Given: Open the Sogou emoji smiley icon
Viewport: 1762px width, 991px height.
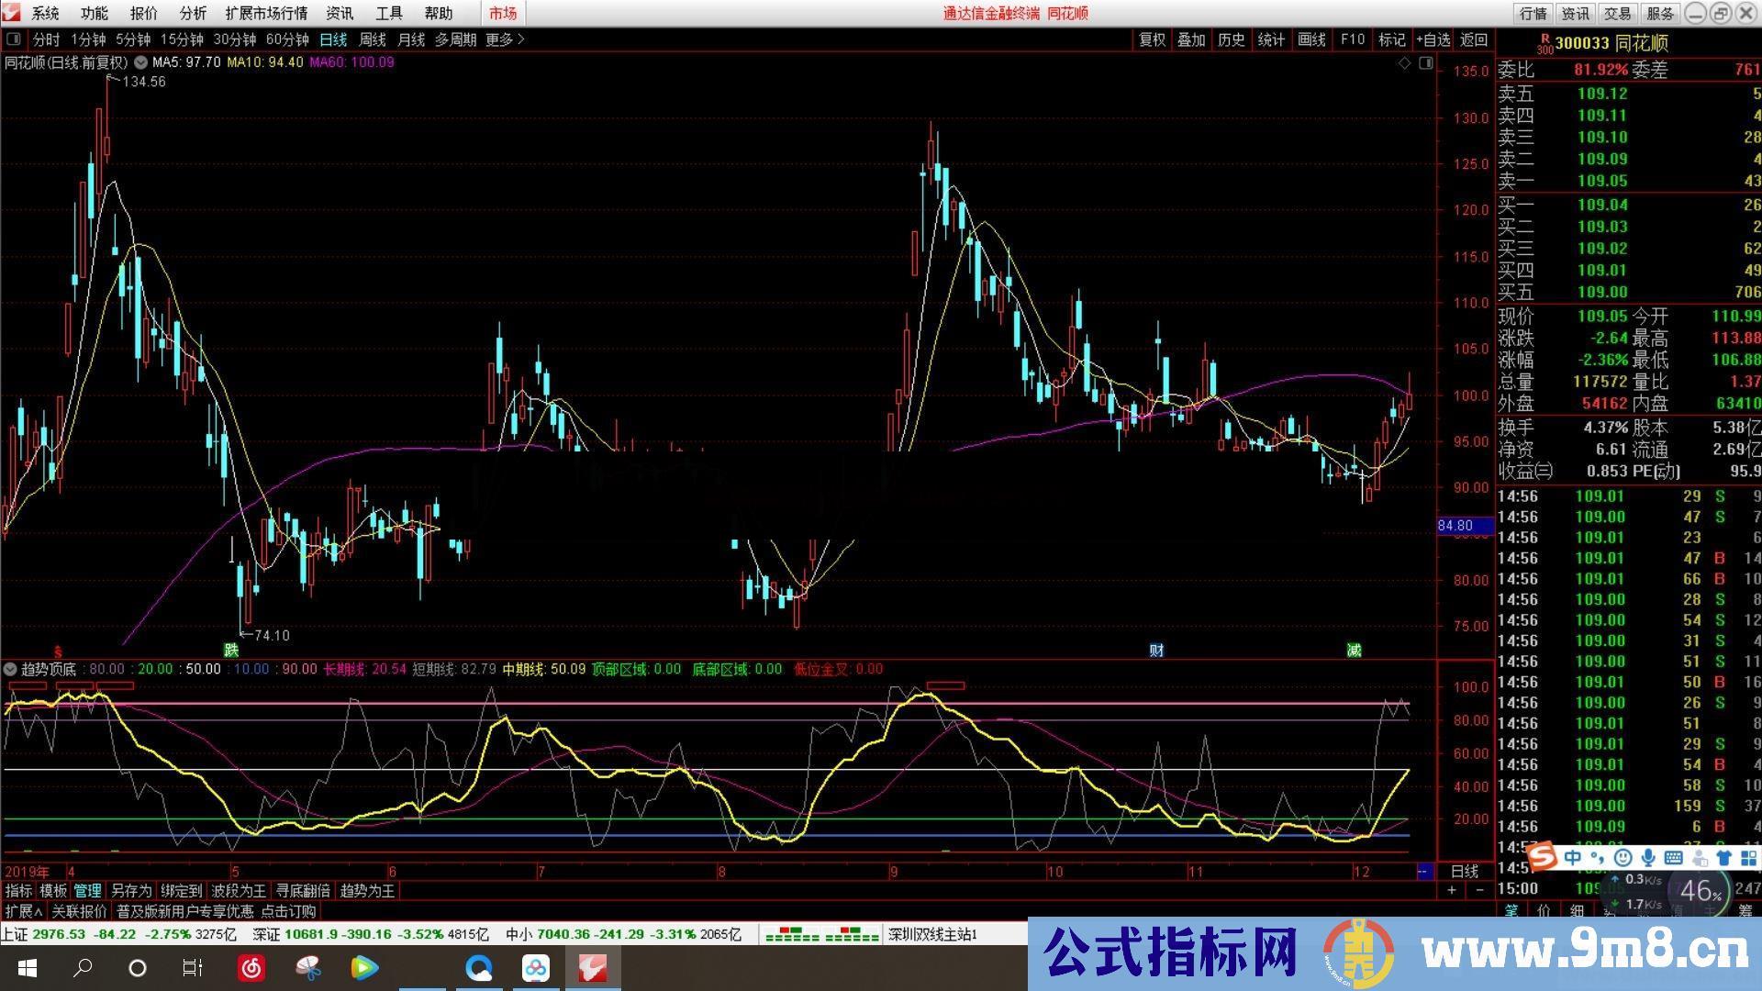Looking at the screenshot, I should (x=1623, y=858).
